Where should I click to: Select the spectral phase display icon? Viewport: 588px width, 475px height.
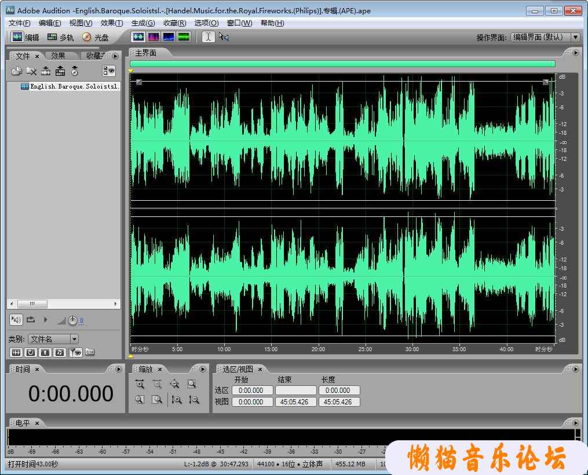pos(184,36)
